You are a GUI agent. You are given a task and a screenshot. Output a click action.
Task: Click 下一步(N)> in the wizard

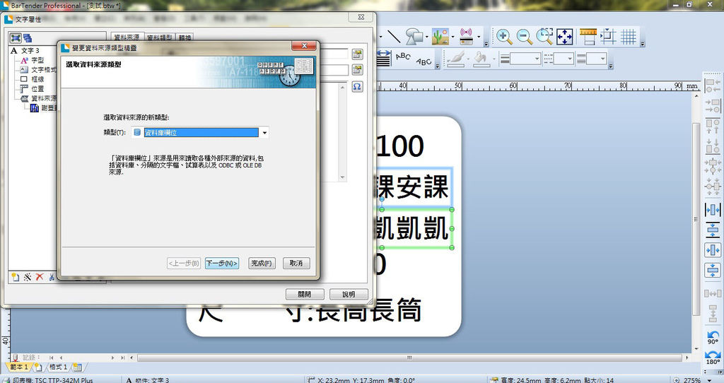221,263
